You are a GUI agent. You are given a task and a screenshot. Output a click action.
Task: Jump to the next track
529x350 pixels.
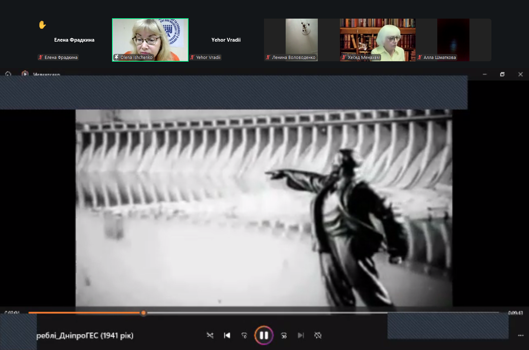point(301,335)
